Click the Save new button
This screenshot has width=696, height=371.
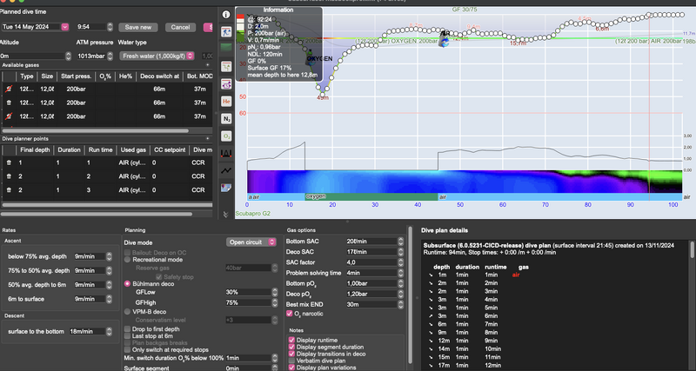coord(137,27)
